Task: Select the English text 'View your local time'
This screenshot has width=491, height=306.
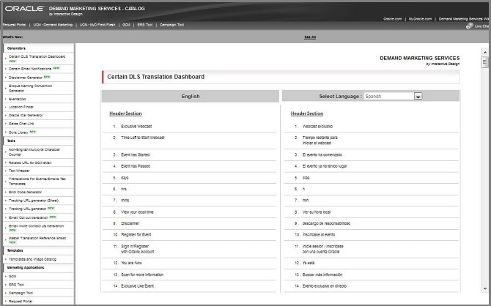Action: click(138, 212)
